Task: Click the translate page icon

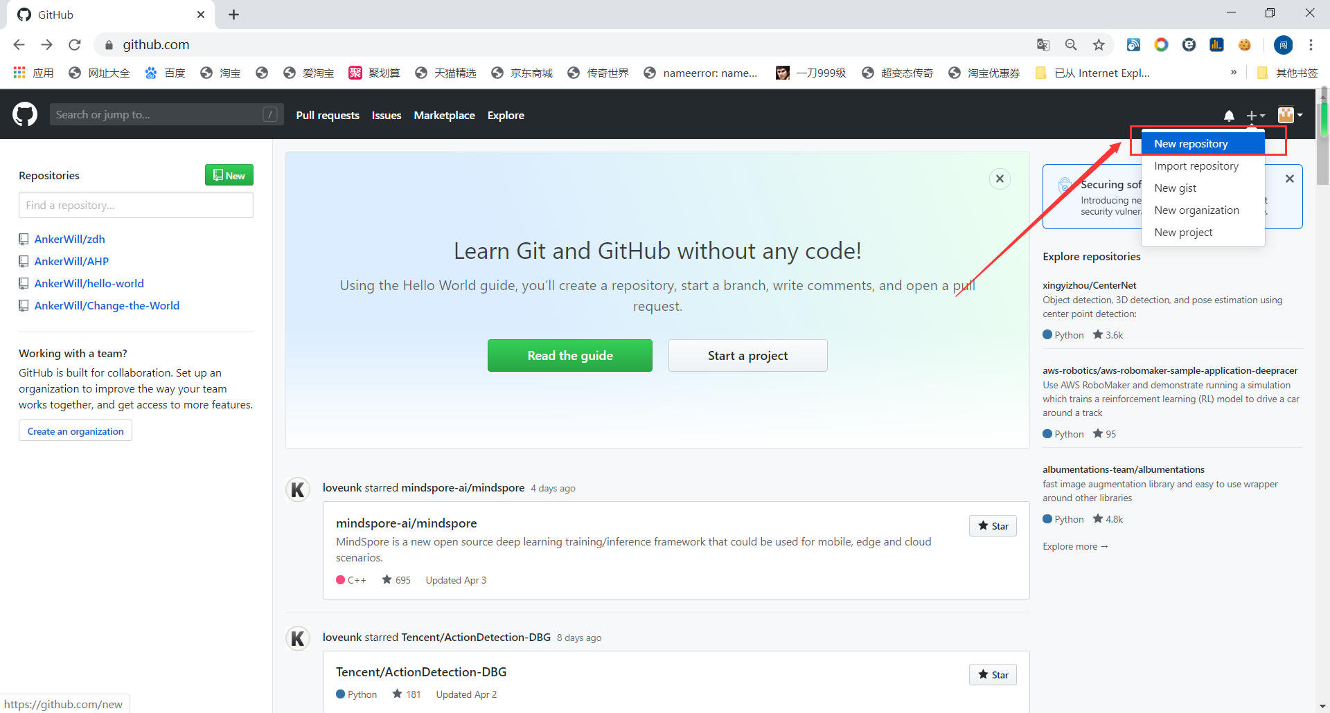Action: (1043, 44)
